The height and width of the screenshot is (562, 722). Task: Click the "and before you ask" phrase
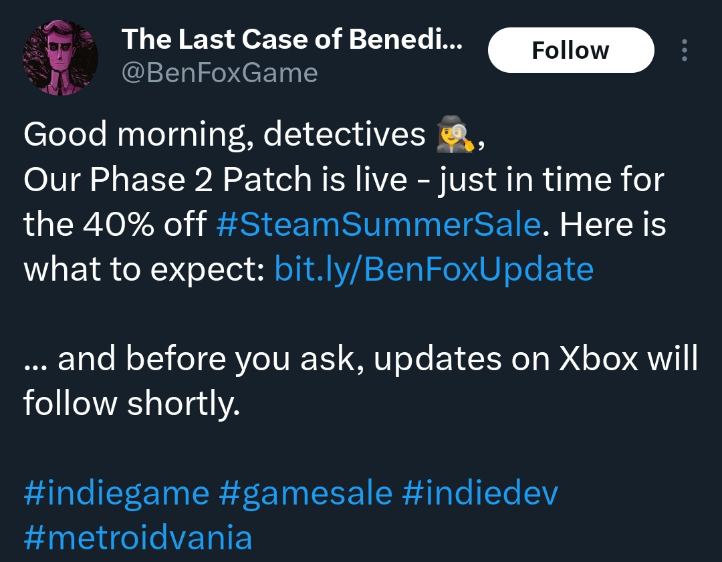(x=212, y=360)
